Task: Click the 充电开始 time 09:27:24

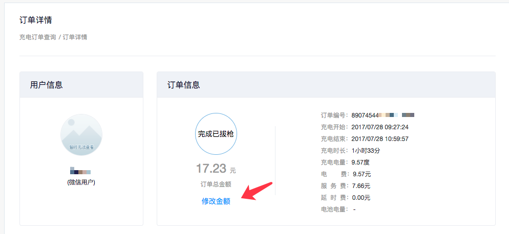Action: click(x=380, y=127)
